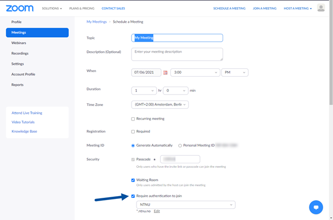Screen dimensions: 333x220
Task: Open the AM/PM dropdown
Action: [235, 72]
